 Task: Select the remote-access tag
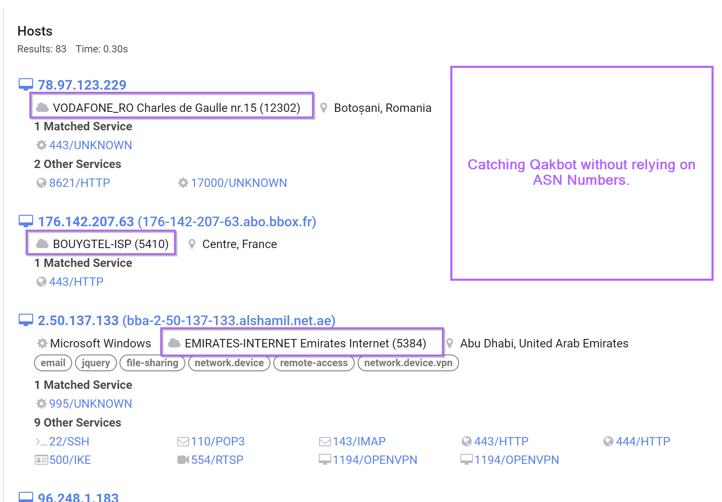tap(314, 363)
